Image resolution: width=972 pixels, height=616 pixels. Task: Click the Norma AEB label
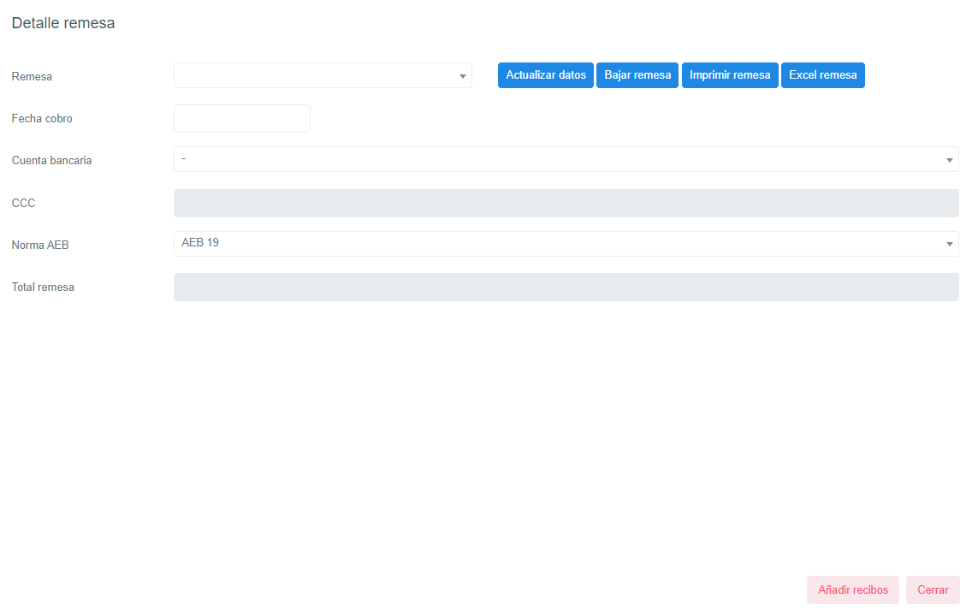click(x=40, y=246)
